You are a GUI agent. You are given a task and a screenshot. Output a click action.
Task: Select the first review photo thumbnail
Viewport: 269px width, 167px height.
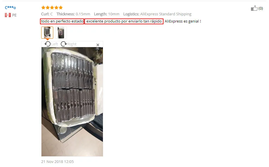click(47, 32)
